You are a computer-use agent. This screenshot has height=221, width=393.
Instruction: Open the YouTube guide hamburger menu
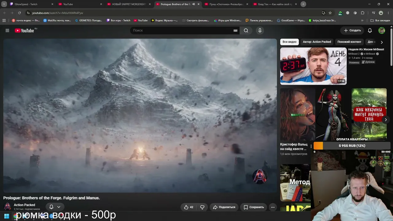(x=7, y=30)
